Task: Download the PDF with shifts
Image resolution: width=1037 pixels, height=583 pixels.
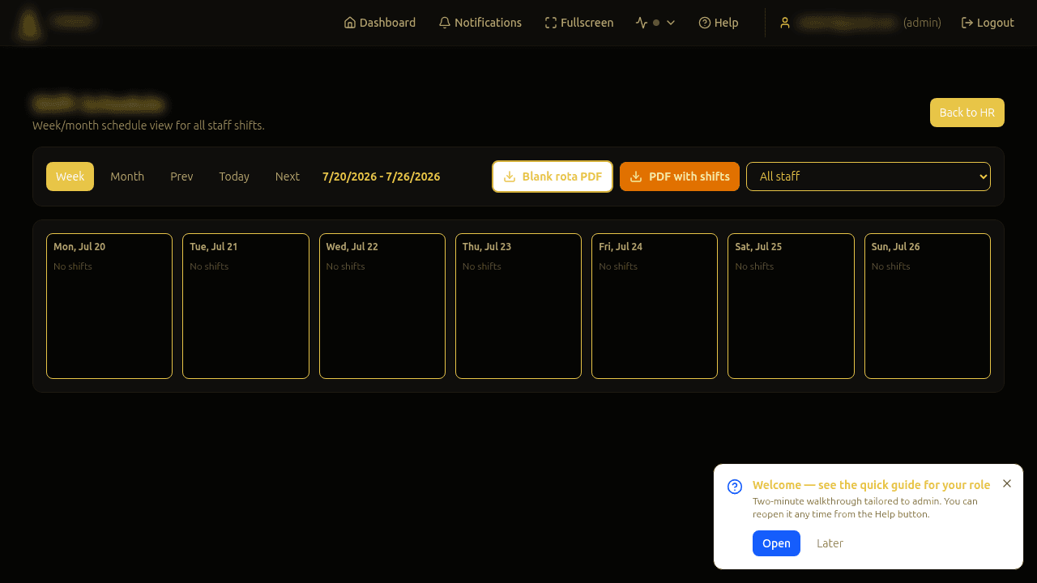Action: pyautogui.click(x=680, y=177)
